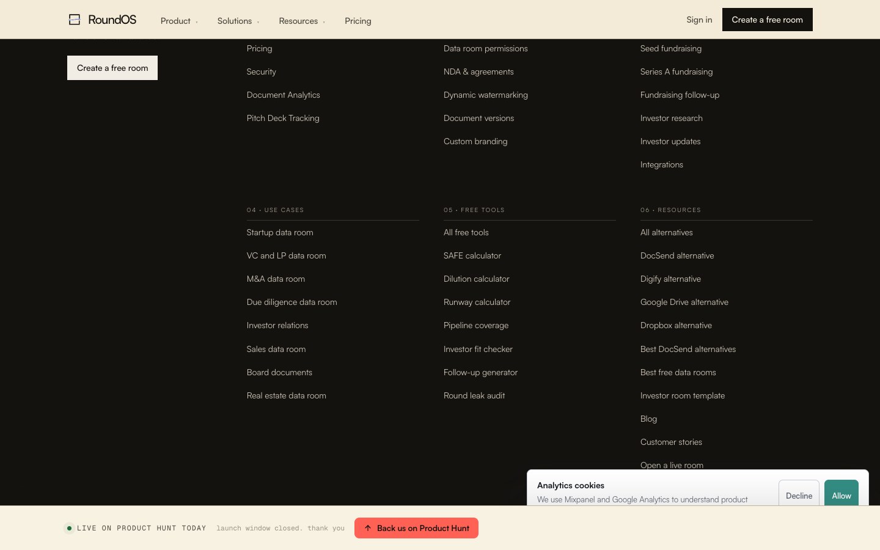
Task: Click the black Create a free room header button
Action: (x=768, y=20)
